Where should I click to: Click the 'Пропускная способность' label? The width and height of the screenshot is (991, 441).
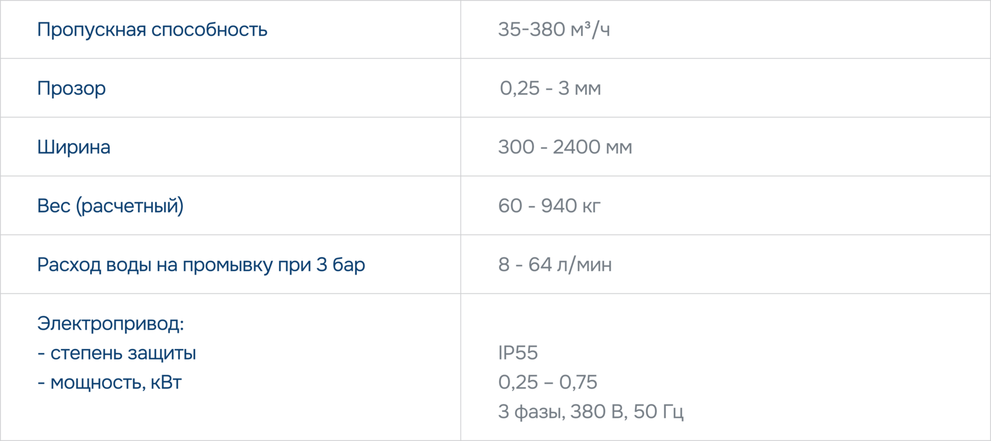click(x=152, y=29)
